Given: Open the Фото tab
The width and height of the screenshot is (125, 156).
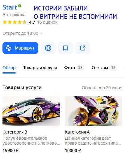Looking at the screenshot, I should click(74, 68).
